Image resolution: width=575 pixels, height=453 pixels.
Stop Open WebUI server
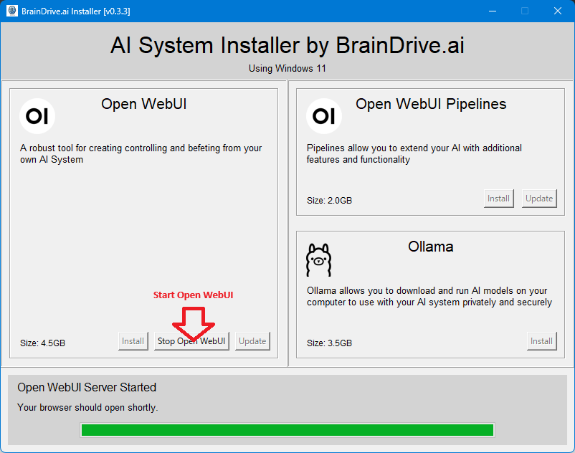pyautogui.click(x=191, y=341)
